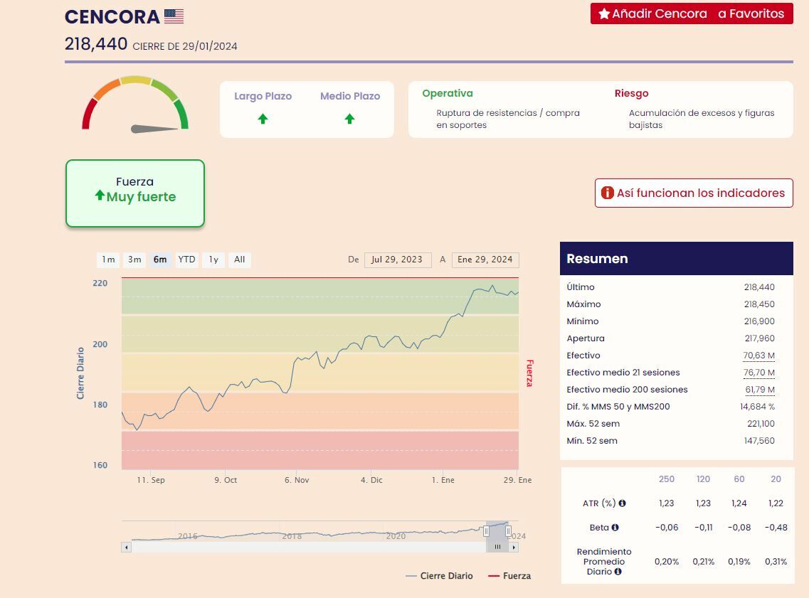This screenshot has height=598, width=809.
Task: Click the Mín. 52 sem value 147,560
Action: click(759, 441)
